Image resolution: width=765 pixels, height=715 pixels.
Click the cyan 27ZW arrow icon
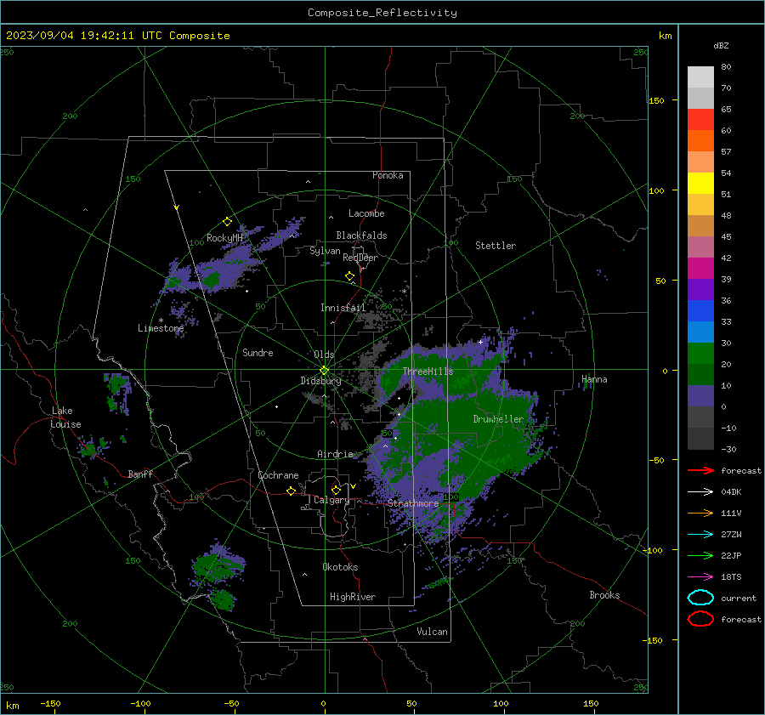[x=700, y=535]
